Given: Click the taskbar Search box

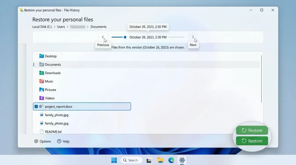Looking at the screenshot, I should (132, 160).
